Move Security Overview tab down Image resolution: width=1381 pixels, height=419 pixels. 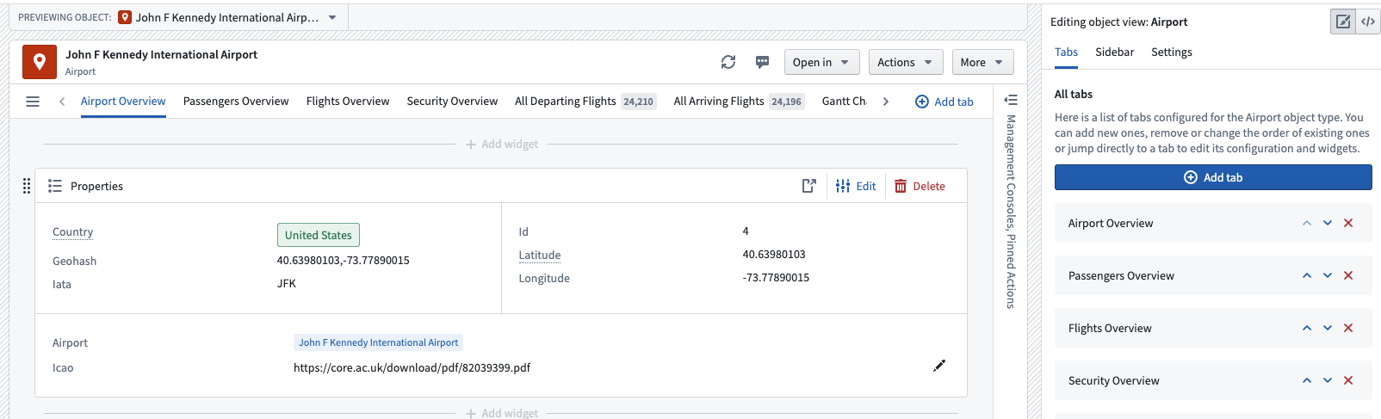(1328, 380)
